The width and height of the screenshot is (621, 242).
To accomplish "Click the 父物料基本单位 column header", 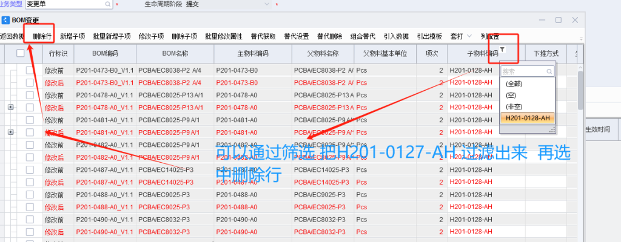I will pos(385,53).
